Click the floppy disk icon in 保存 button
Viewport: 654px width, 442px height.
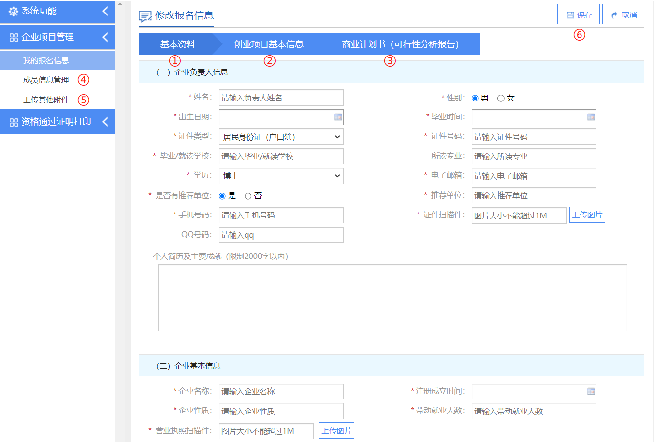point(570,15)
